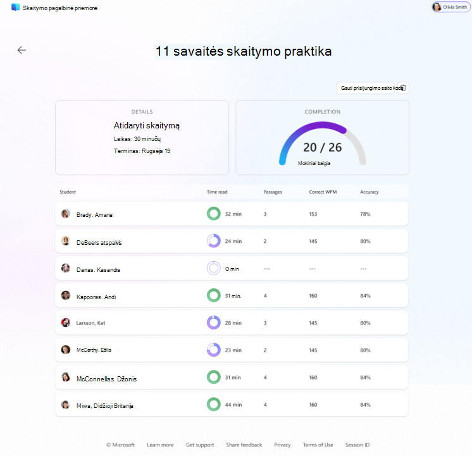
Task: Click Miwa student avatar
Action: click(66, 405)
